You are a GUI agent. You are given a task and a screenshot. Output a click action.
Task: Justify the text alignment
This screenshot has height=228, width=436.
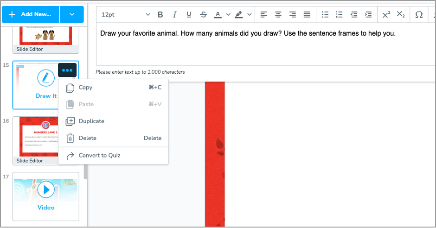307,15
